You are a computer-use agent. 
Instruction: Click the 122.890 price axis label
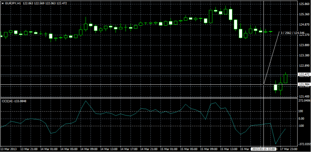click(305, 66)
